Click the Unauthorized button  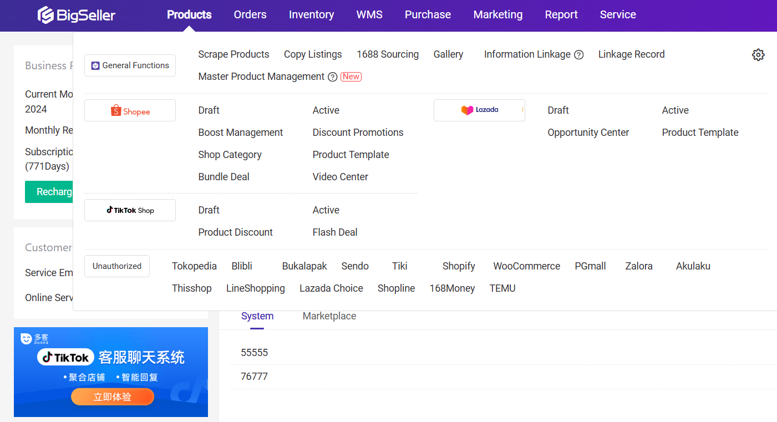point(117,266)
